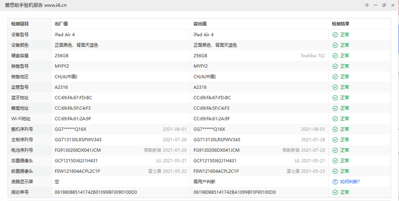Click the green check icon in Wi-Fi地址 row

(x=335, y=119)
